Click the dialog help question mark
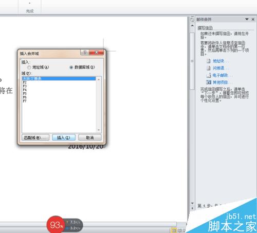The width and height of the screenshot is (257, 233). [x=85, y=52]
